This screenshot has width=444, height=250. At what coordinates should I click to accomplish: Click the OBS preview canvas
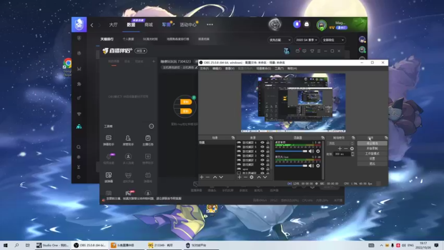click(293, 103)
